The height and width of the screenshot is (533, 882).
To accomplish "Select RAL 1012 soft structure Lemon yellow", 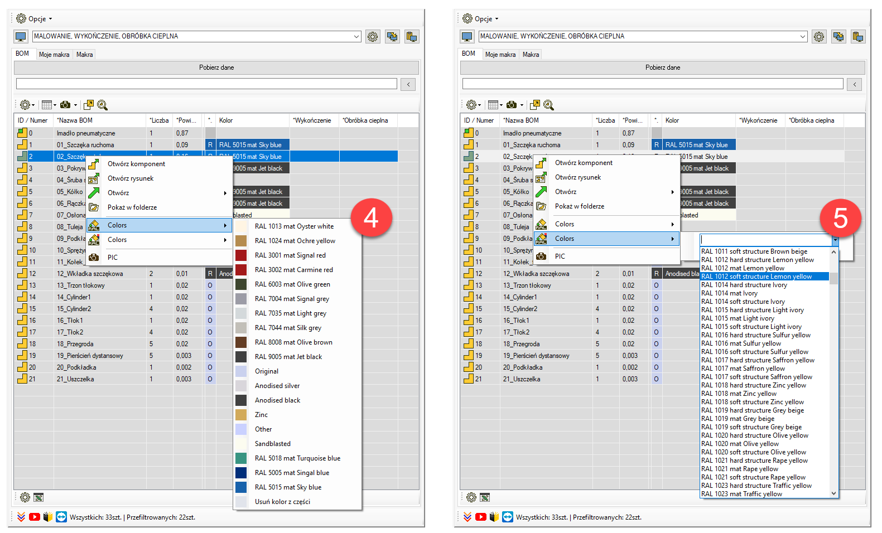I will pyautogui.click(x=764, y=277).
